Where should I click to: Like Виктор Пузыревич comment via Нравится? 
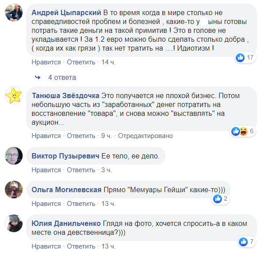coord(46,170)
